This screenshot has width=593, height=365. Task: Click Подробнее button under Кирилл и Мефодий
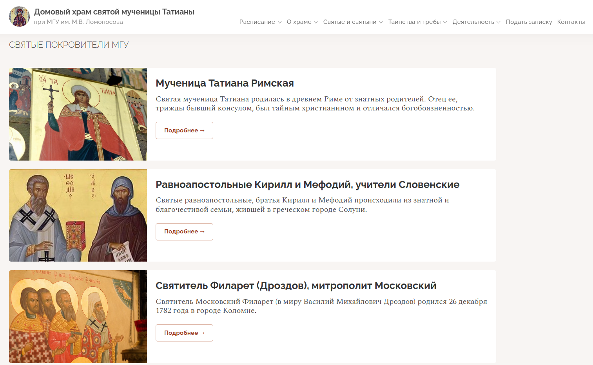[x=184, y=232]
